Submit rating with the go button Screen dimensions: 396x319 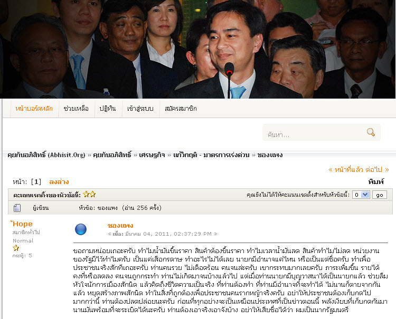(x=379, y=195)
